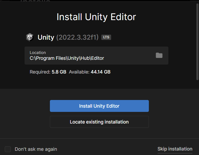Click the 5.8 GB required size value

click(59, 72)
